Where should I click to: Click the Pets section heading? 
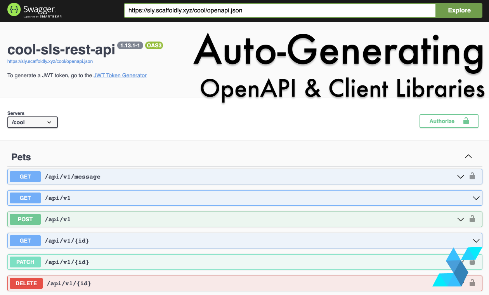[21, 157]
